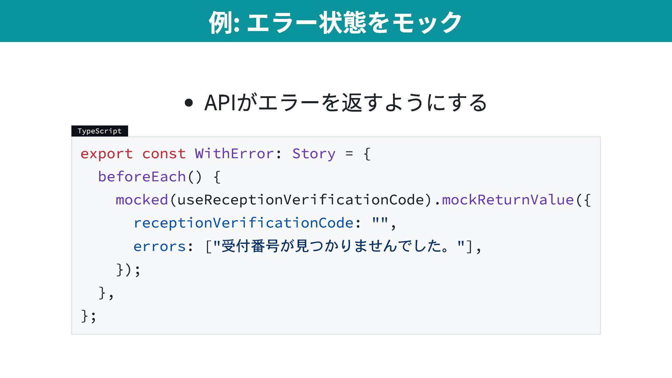Image resolution: width=672 pixels, height=378 pixels.
Task: Click the errors property key
Action: click(x=159, y=246)
